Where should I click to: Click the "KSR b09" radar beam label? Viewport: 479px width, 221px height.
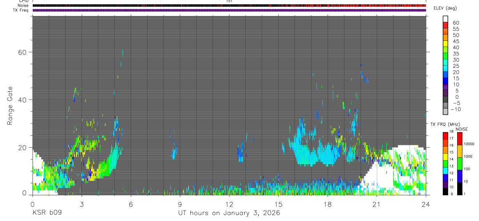click(47, 213)
